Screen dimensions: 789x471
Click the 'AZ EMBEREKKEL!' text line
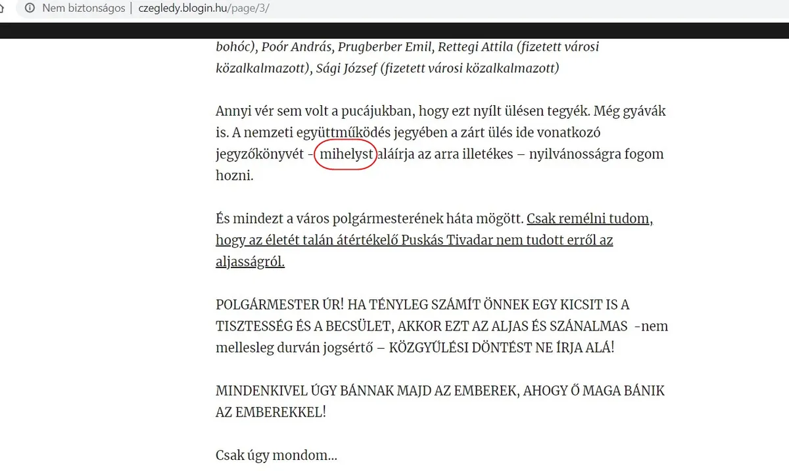[271, 412]
